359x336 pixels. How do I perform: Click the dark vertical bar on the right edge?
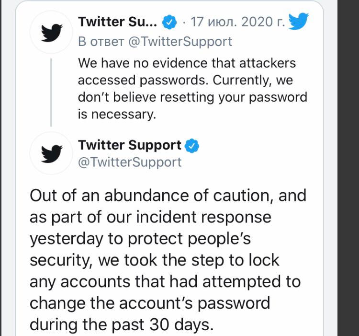coord(348,168)
